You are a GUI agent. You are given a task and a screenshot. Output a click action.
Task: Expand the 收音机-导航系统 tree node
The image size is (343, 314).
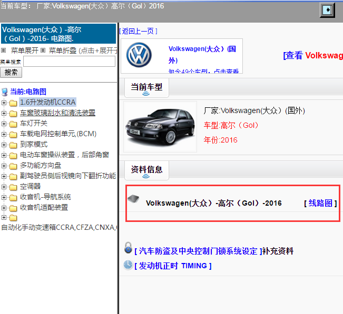[x=4, y=197]
